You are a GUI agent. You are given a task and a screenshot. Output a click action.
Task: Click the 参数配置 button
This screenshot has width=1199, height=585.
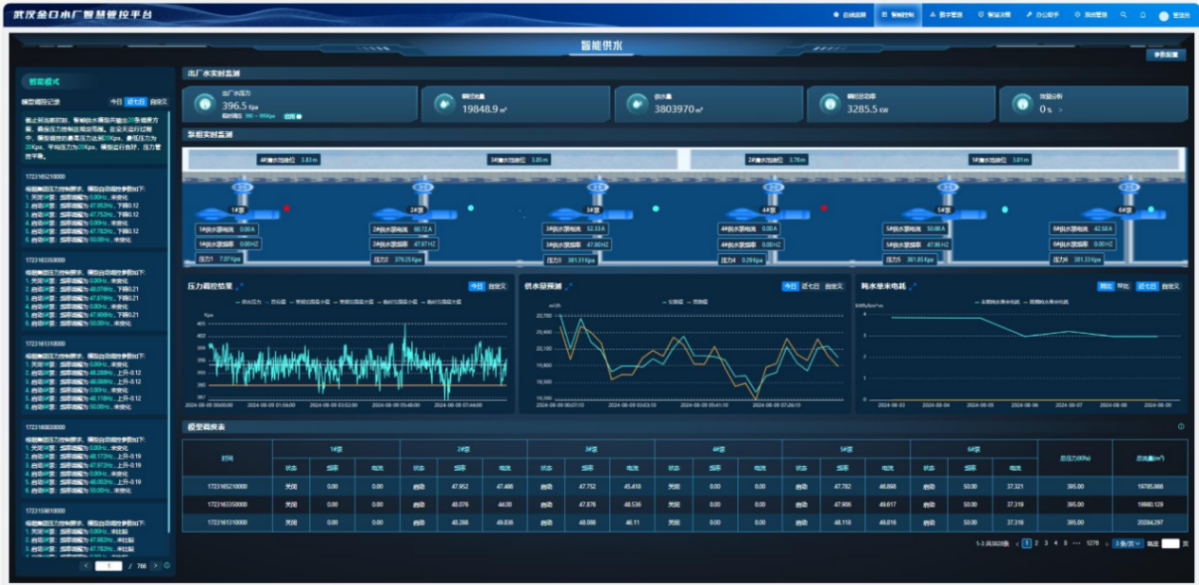click(1166, 55)
